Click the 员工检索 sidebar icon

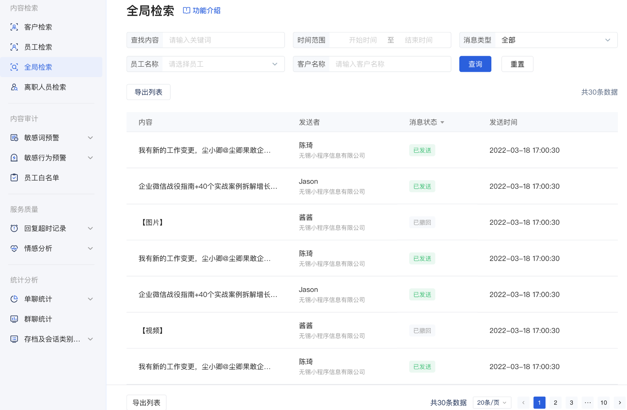(14, 47)
